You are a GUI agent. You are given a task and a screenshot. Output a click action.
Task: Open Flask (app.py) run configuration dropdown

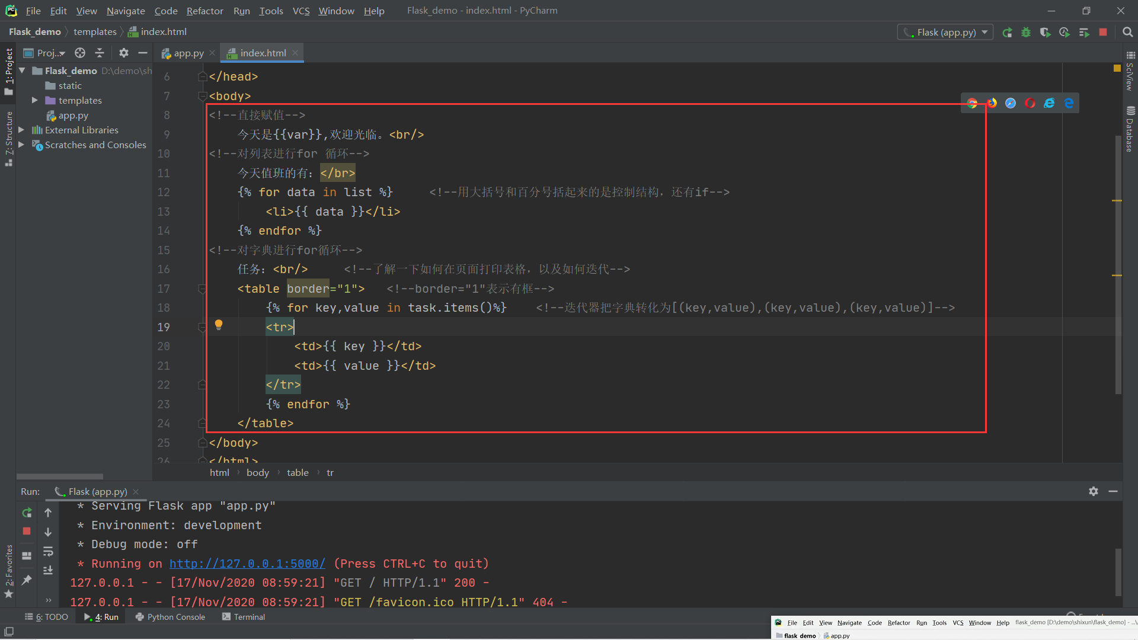tap(946, 33)
